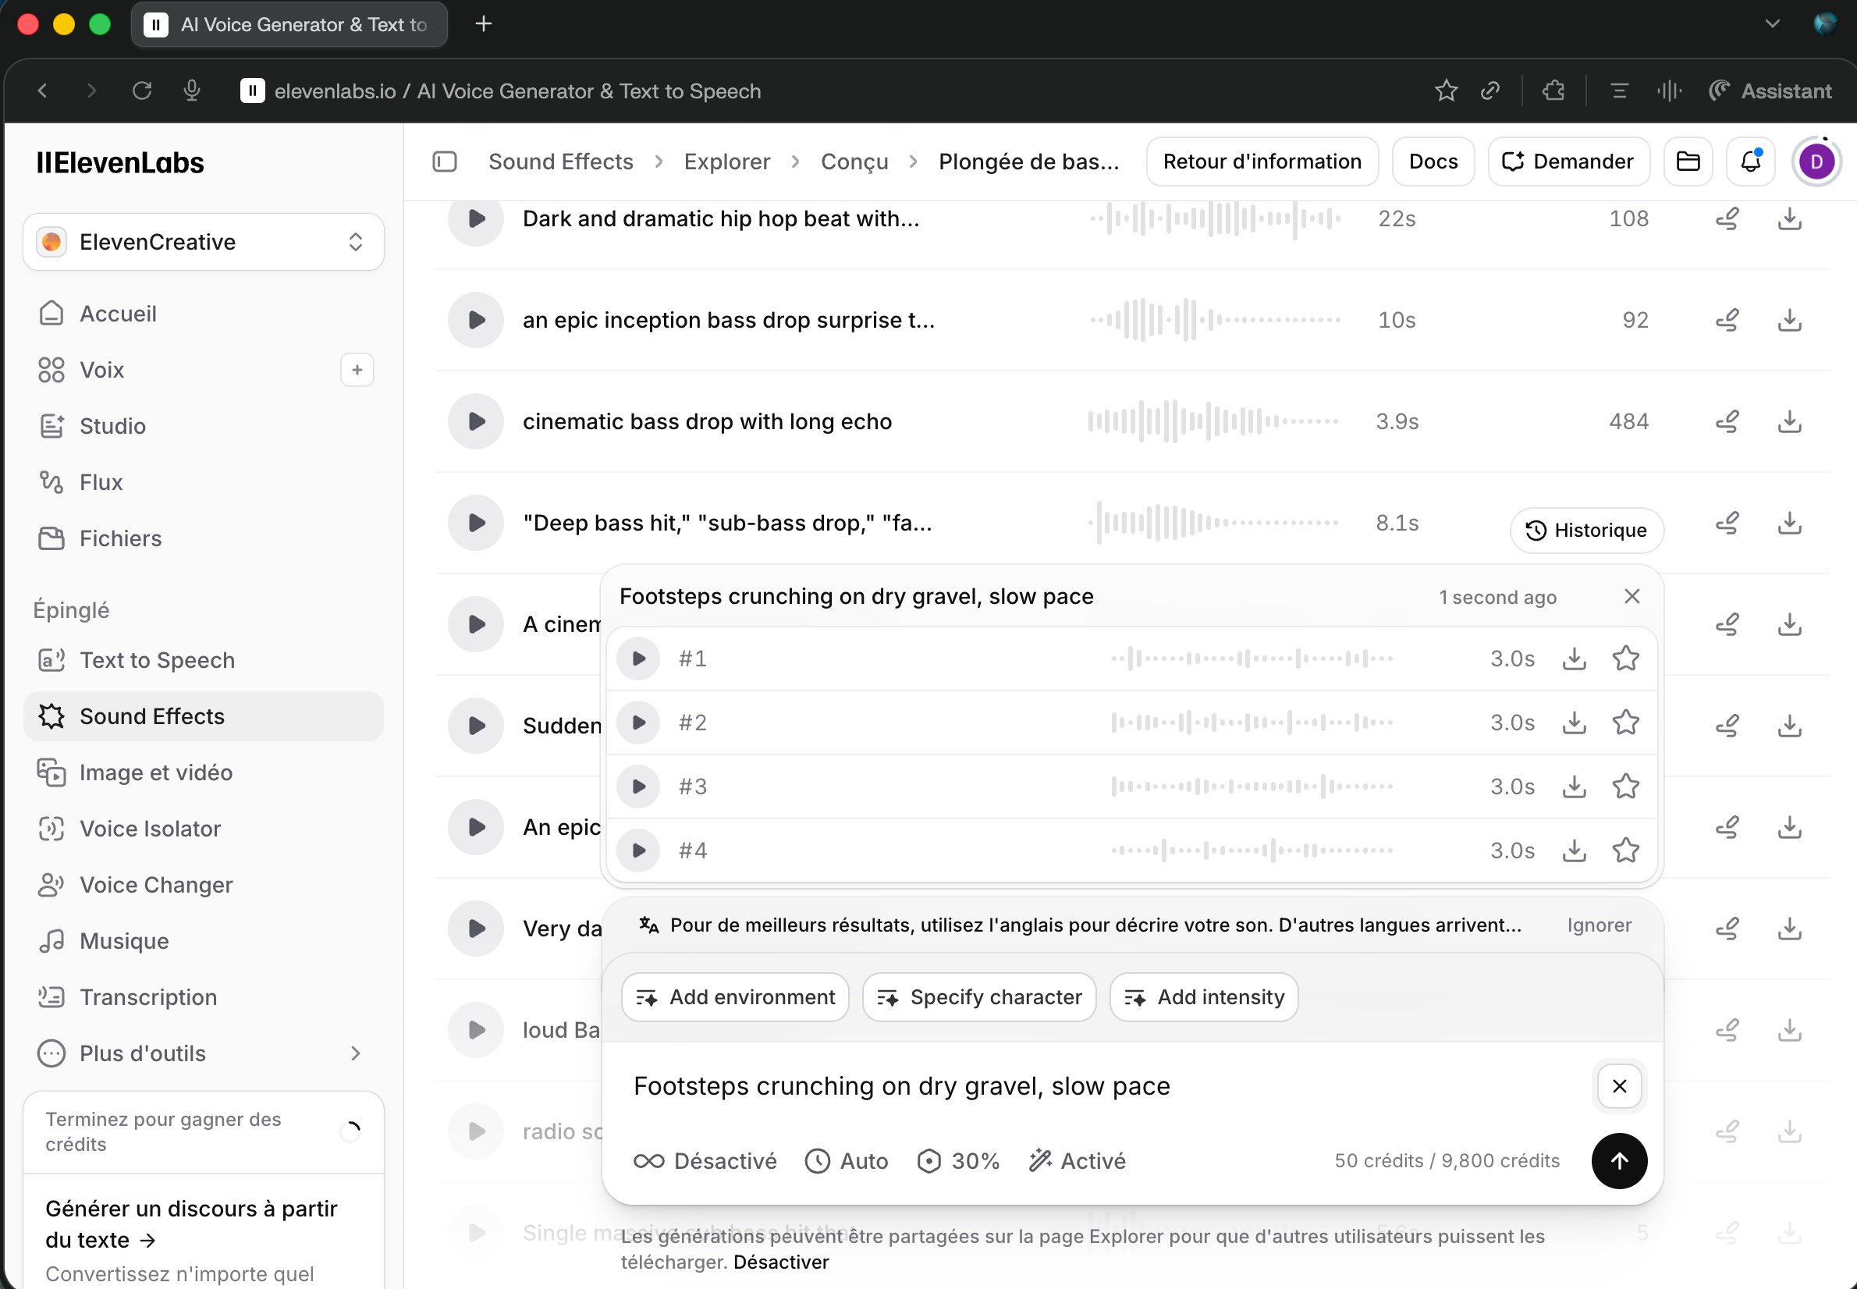Open browser extensions puzzle icon
Viewport: 1857px width, 1289px height.
pyautogui.click(x=1553, y=91)
